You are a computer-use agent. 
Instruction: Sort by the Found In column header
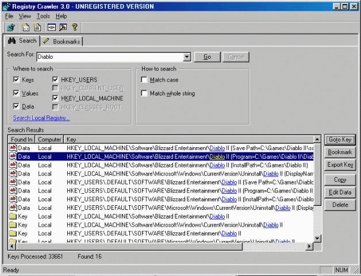22,140
